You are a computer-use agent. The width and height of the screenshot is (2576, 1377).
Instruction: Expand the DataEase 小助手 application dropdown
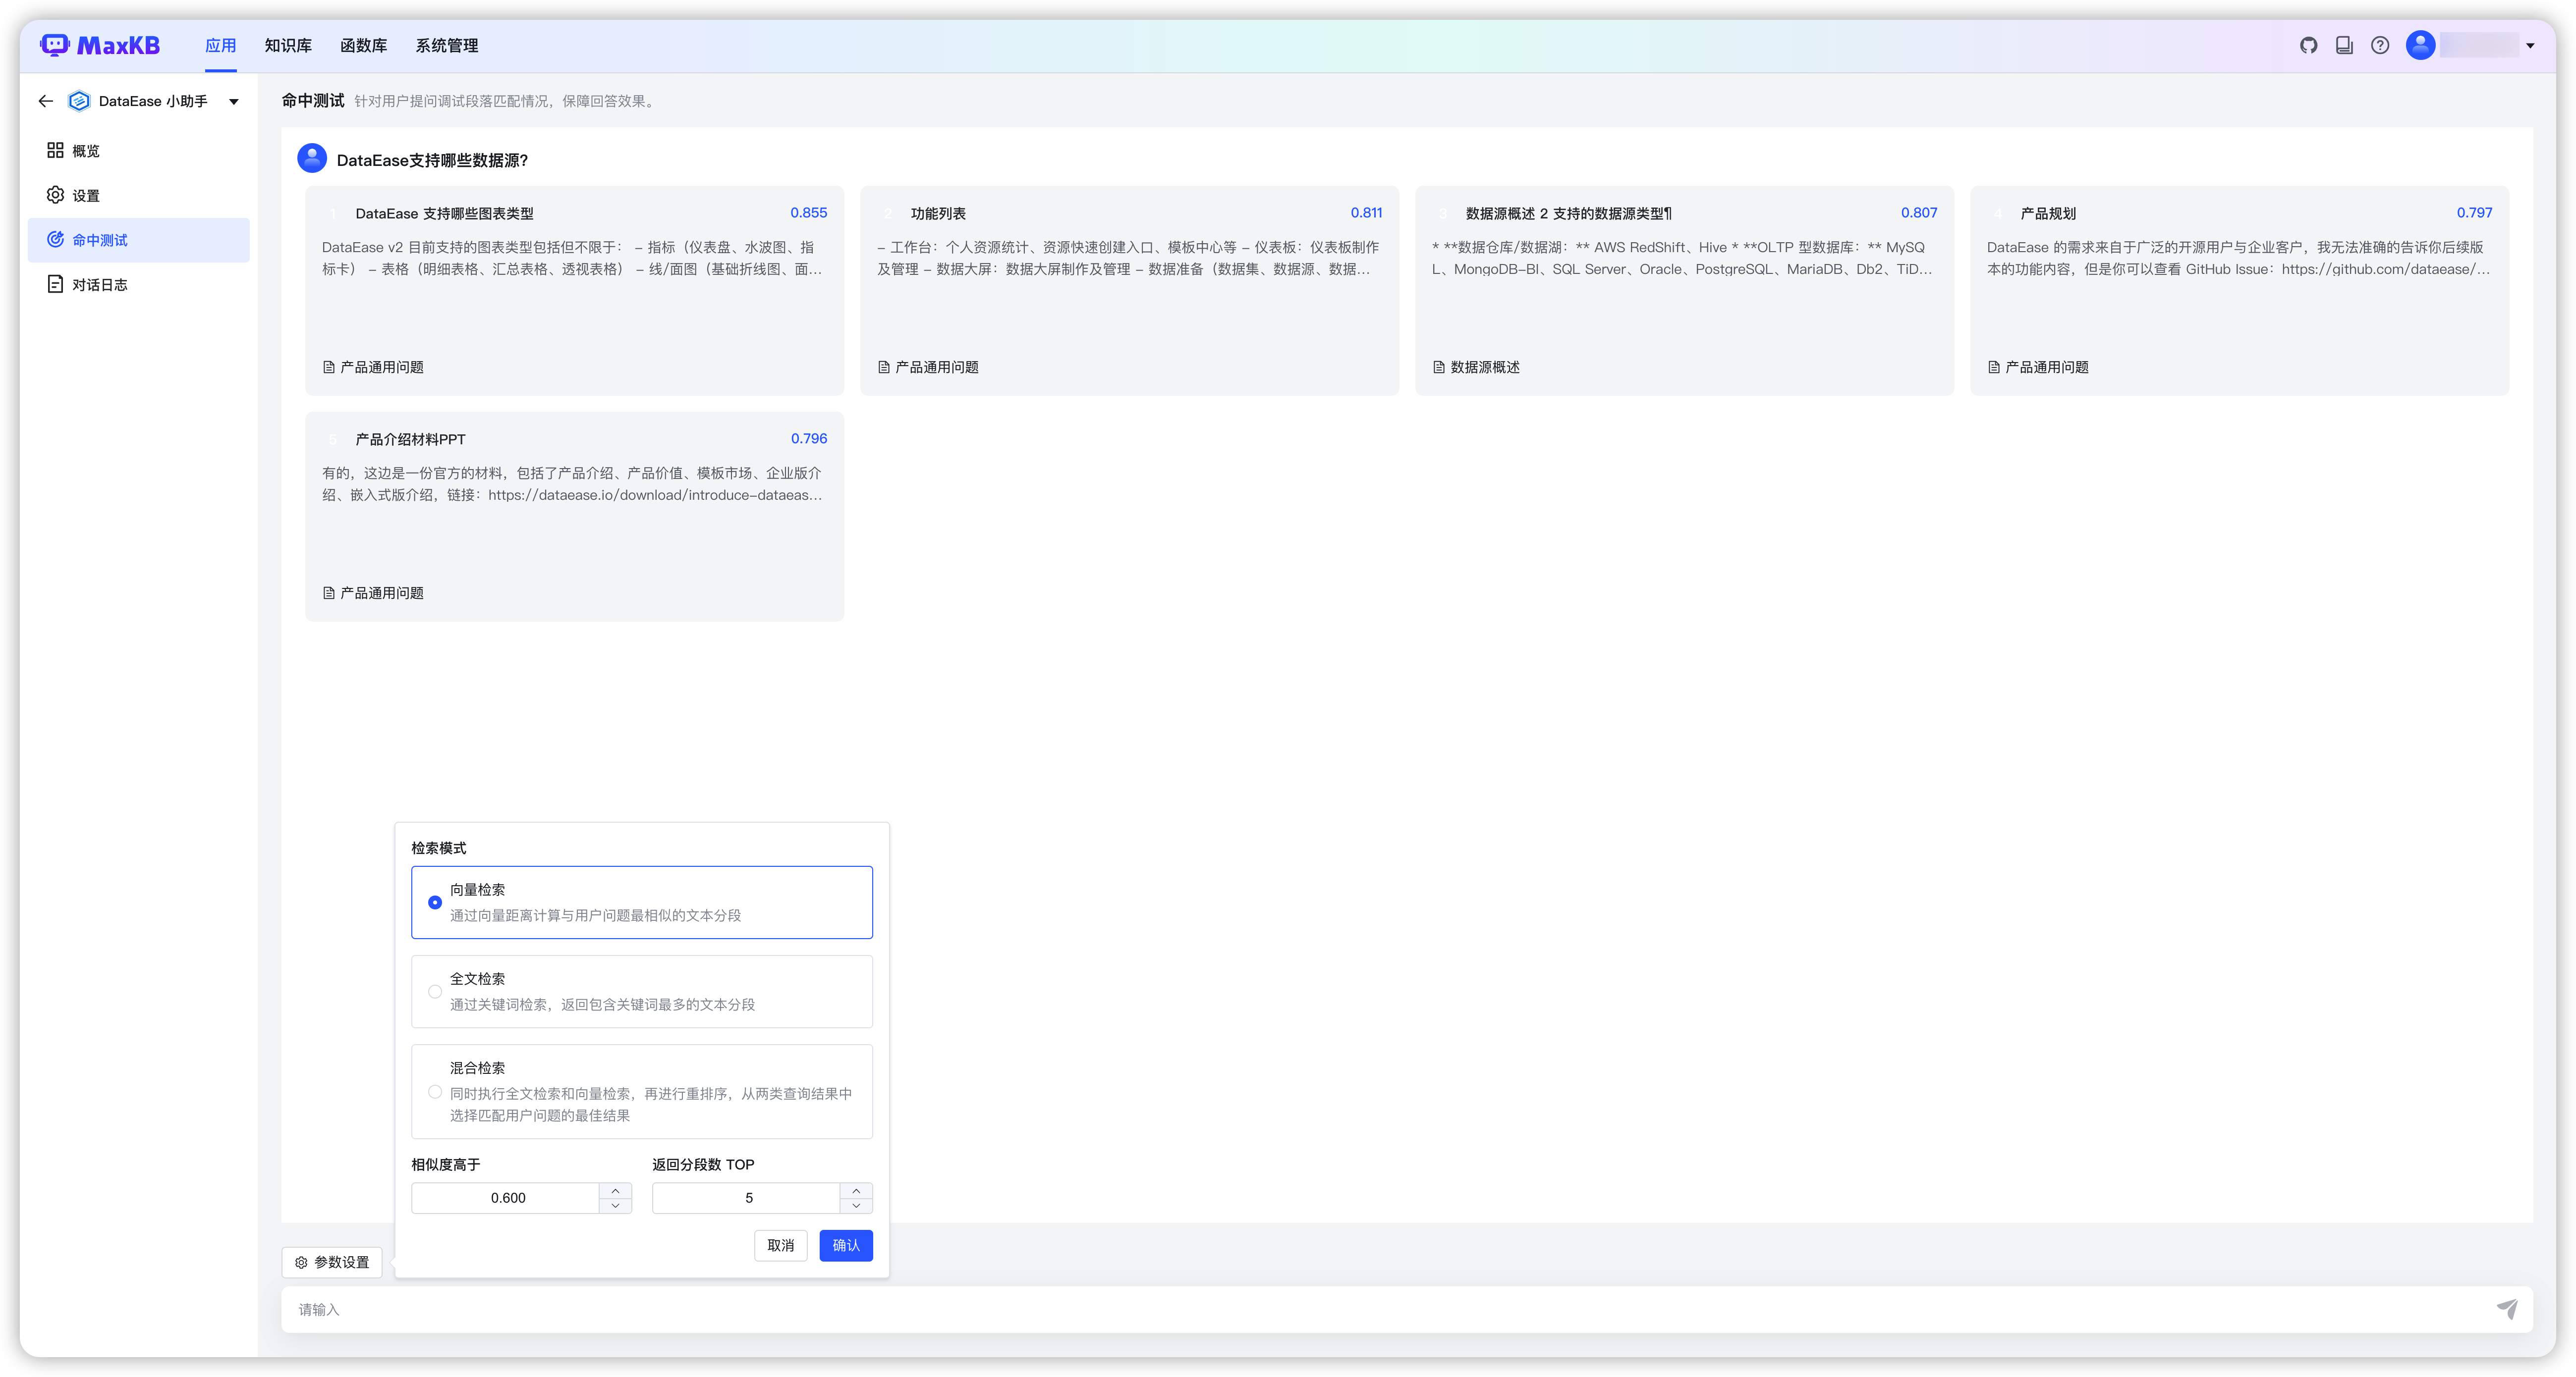(234, 101)
